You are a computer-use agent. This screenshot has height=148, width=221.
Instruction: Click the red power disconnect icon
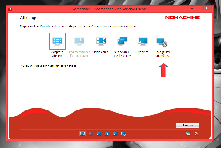tap(196, 134)
